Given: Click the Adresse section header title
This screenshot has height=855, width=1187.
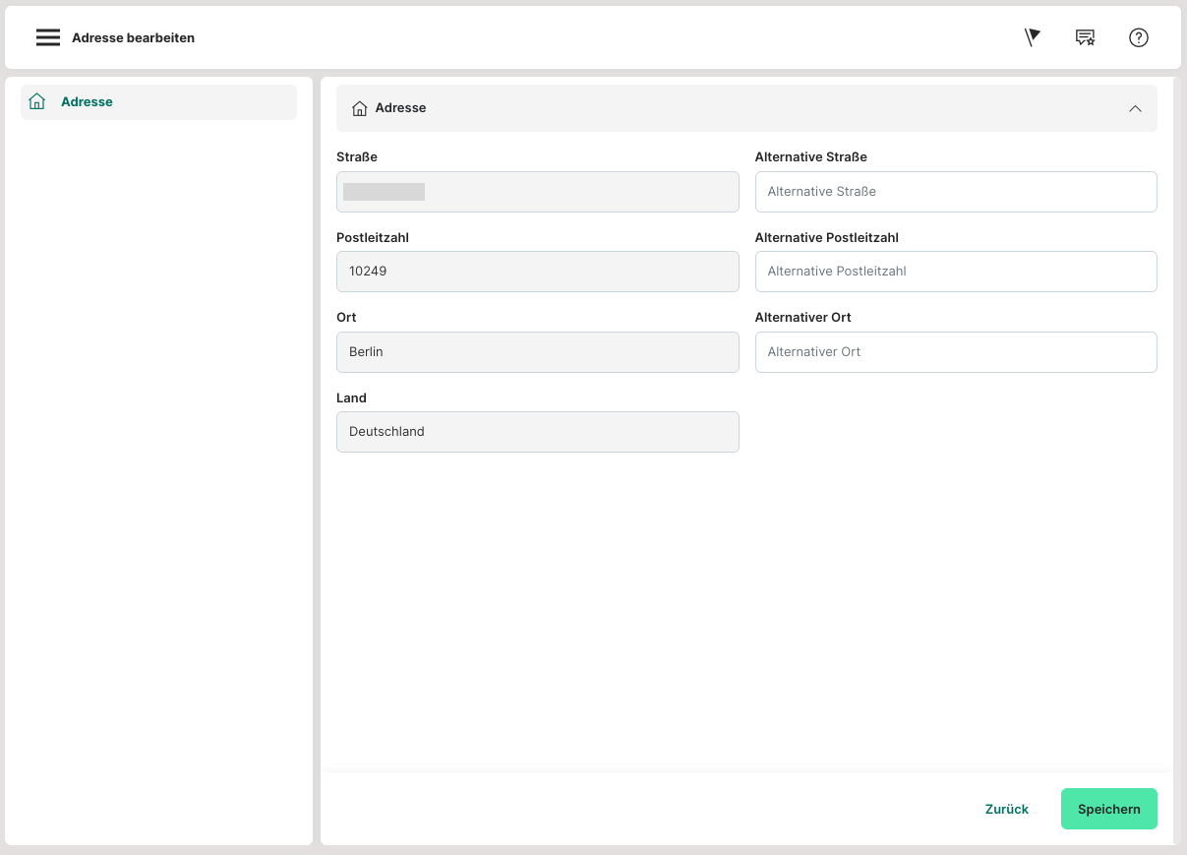Looking at the screenshot, I should (x=400, y=108).
